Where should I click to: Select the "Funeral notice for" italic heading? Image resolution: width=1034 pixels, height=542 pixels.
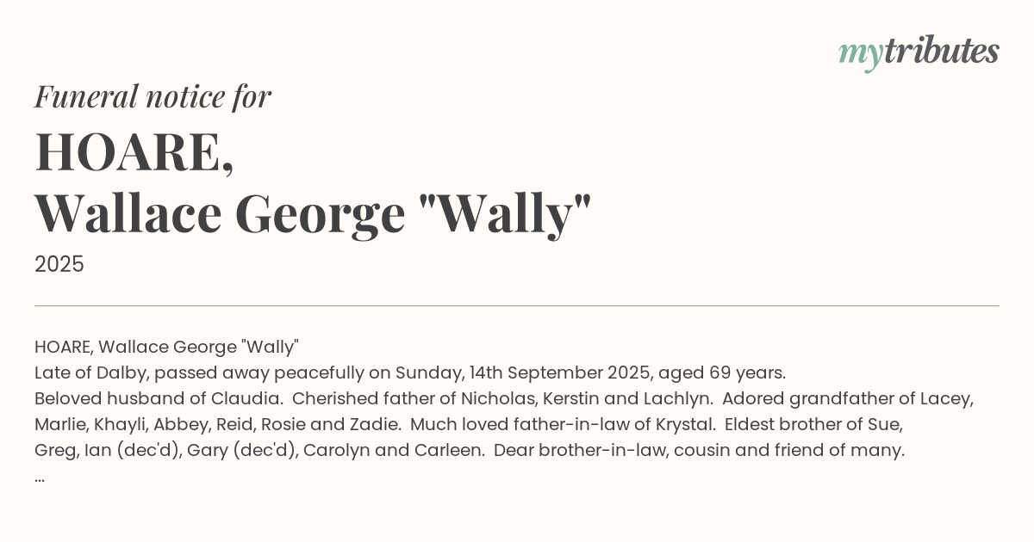coord(153,96)
